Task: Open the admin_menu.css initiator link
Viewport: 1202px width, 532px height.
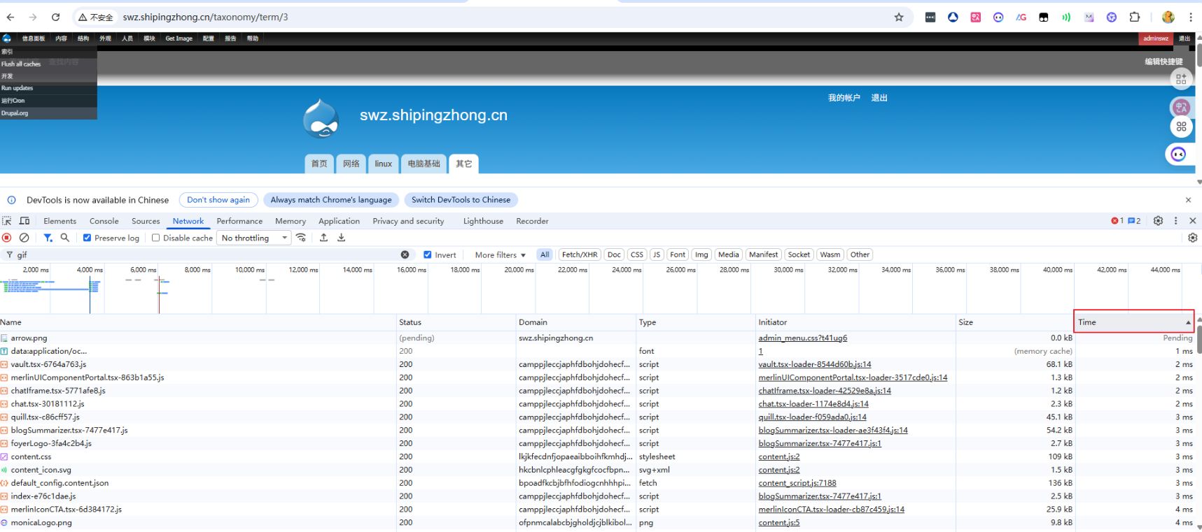Action: [x=802, y=338]
